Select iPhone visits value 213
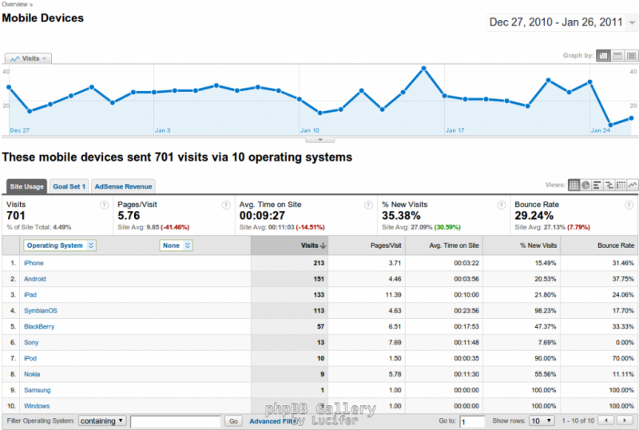Screen dimensions: 639x430 tap(319, 263)
